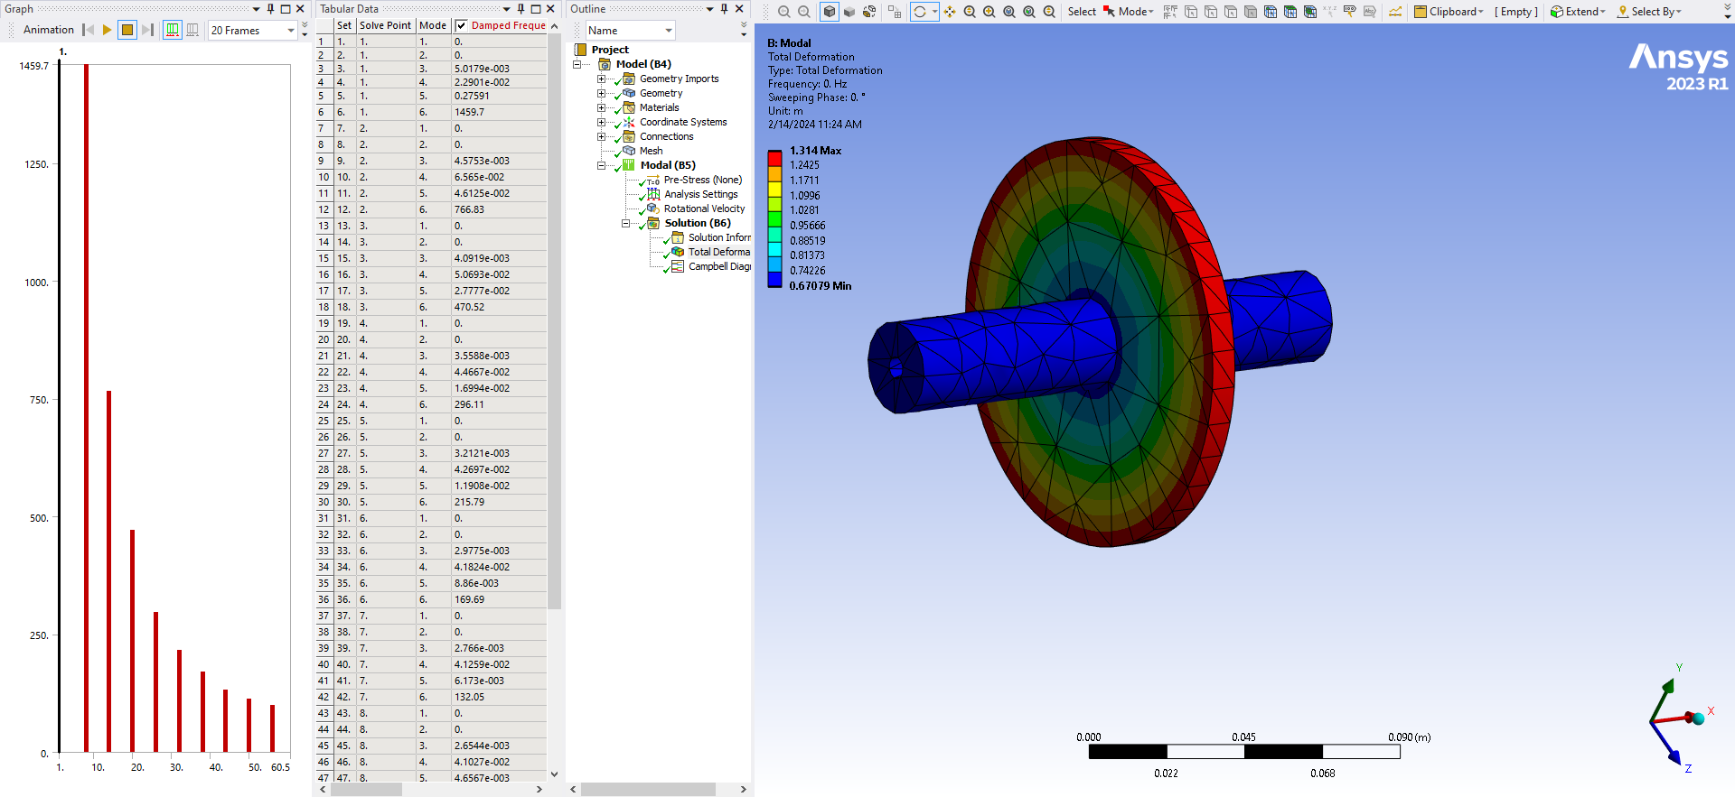Pin the Tabular Data panel
The height and width of the screenshot is (797, 1735).
(521, 9)
